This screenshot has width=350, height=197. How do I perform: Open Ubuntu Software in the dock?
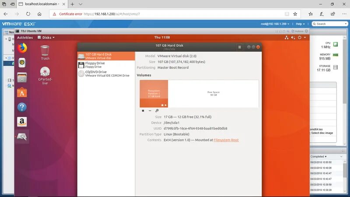coord(22,92)
